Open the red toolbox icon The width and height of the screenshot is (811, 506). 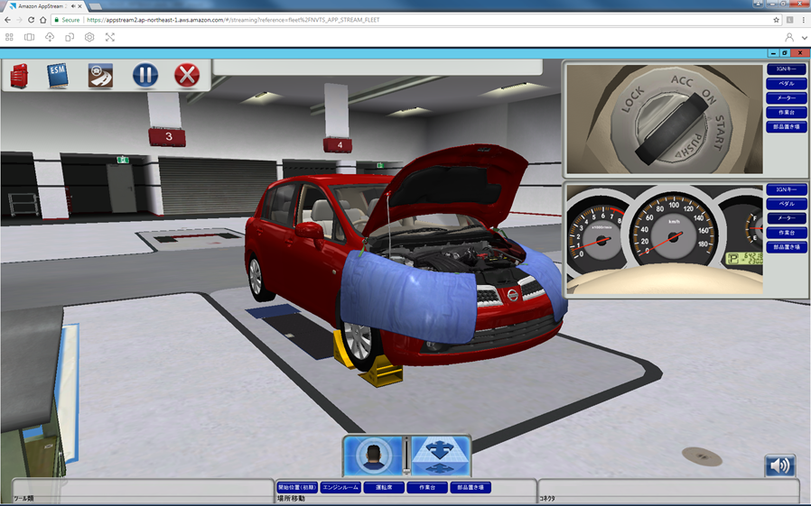tap(21, 76)
